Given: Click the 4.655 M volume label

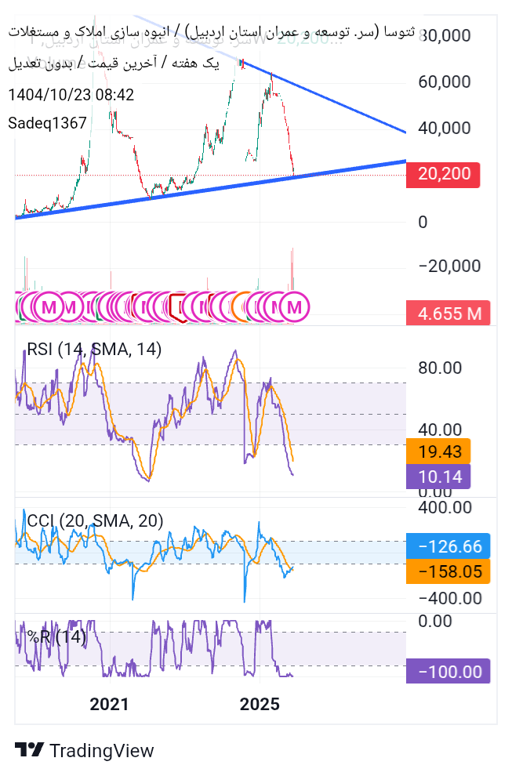Looking at the screenshot, I should click(448, 314).
